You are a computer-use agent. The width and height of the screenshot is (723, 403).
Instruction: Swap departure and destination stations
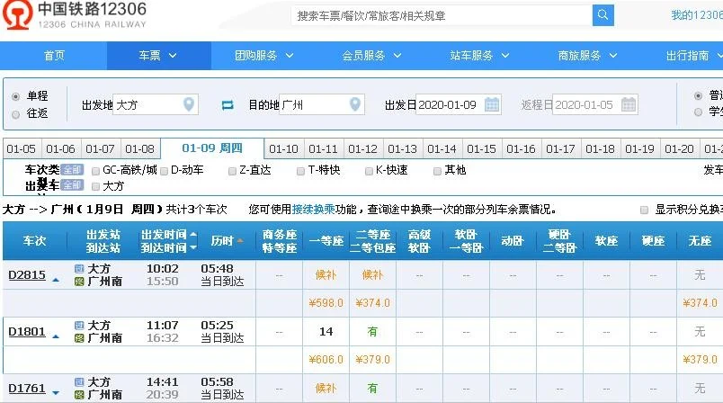[228, 105]
